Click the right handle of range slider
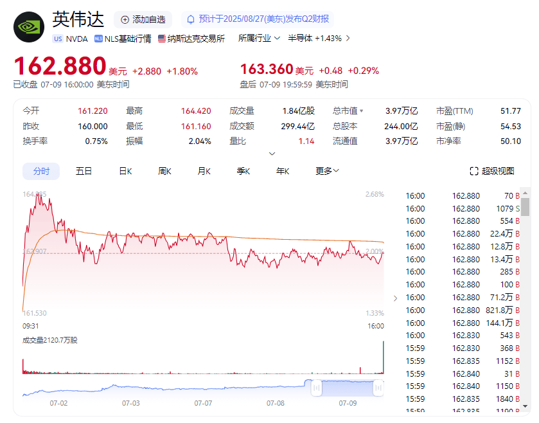The image size is (539, 423). [378, 388]
